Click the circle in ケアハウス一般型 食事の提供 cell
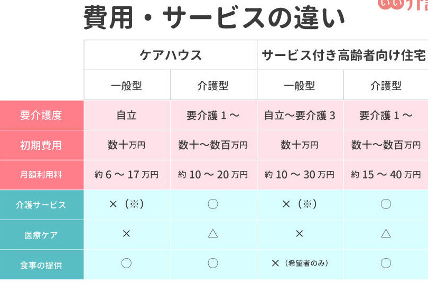 (x=126, y=263)
